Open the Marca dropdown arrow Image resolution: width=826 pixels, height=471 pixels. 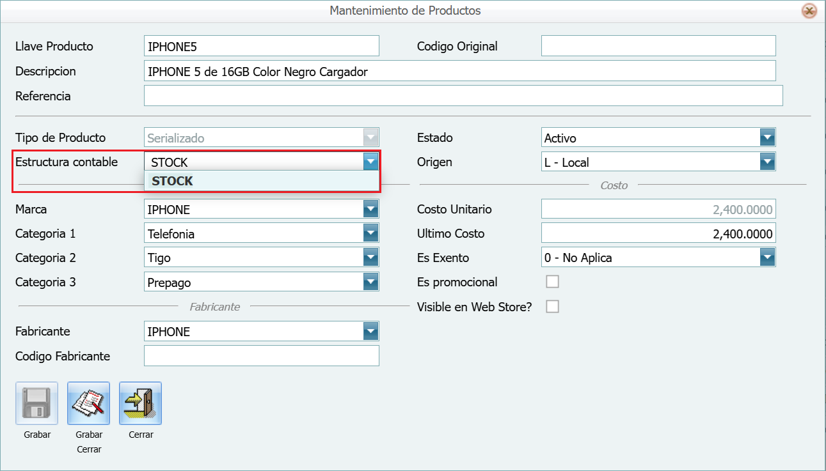click(370, 209)
